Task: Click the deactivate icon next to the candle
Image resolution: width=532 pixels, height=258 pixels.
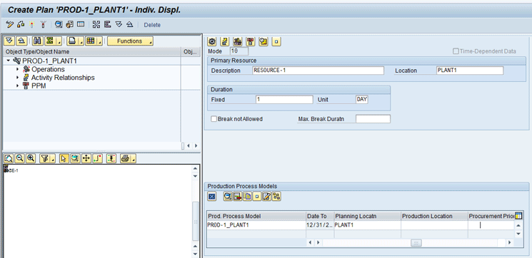Action: [x=43, y=25]
